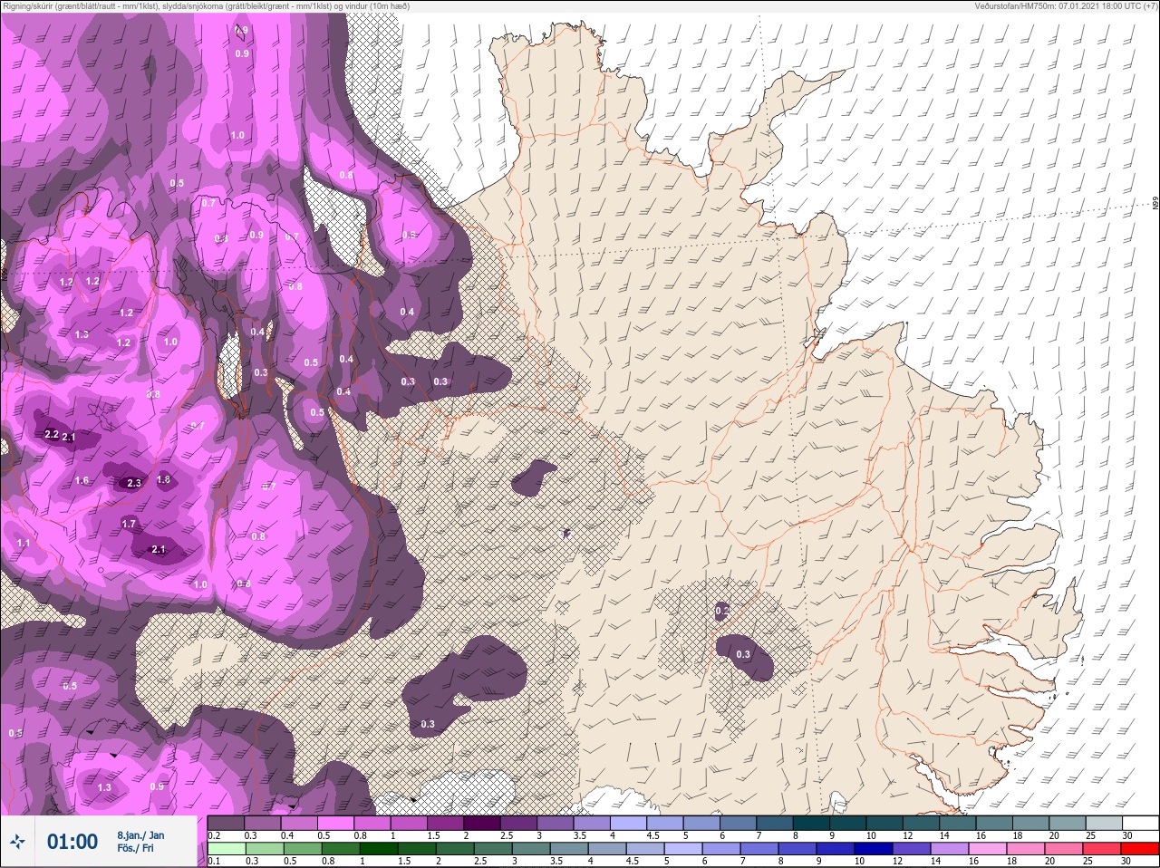Click the map title text 'Rigning/skúrir...' at top left
This screenshot has height=868, width=1160.
pos(206,5)
